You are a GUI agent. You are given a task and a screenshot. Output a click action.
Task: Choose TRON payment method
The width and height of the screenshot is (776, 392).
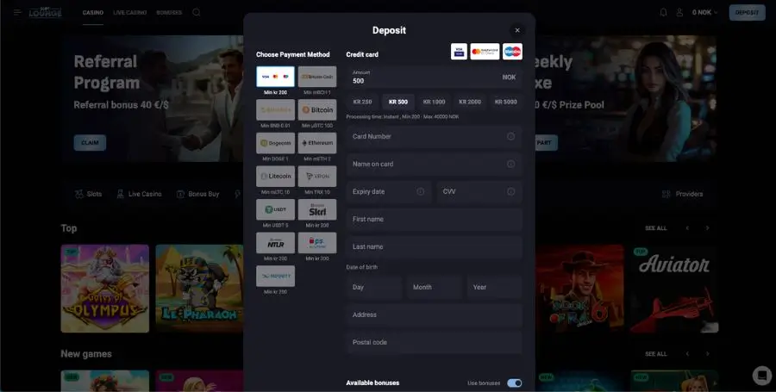pos(317,176)
